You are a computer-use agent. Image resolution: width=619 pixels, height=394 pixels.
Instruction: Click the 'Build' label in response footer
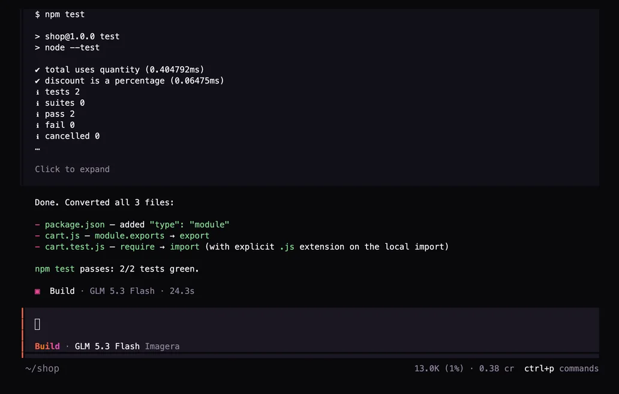62,291
